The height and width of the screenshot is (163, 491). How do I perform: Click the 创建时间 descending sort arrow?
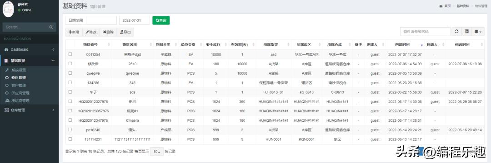421,45
